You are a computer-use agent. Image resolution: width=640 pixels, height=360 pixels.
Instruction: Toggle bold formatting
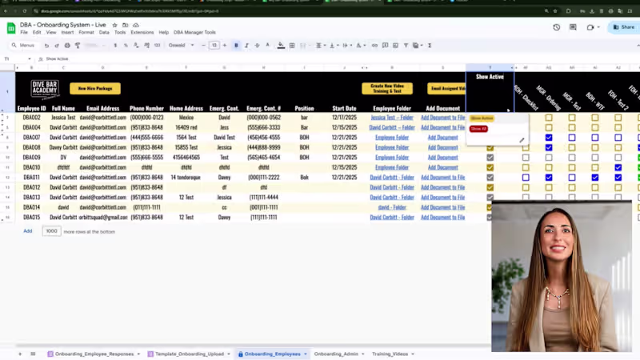[236, 46]
